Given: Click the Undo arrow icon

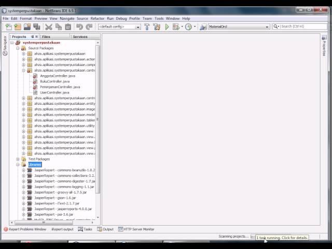Looking at the screenshot, I should tap(79, 27).
